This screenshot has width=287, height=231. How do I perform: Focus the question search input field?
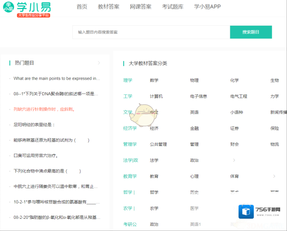(x=151, y=32)
